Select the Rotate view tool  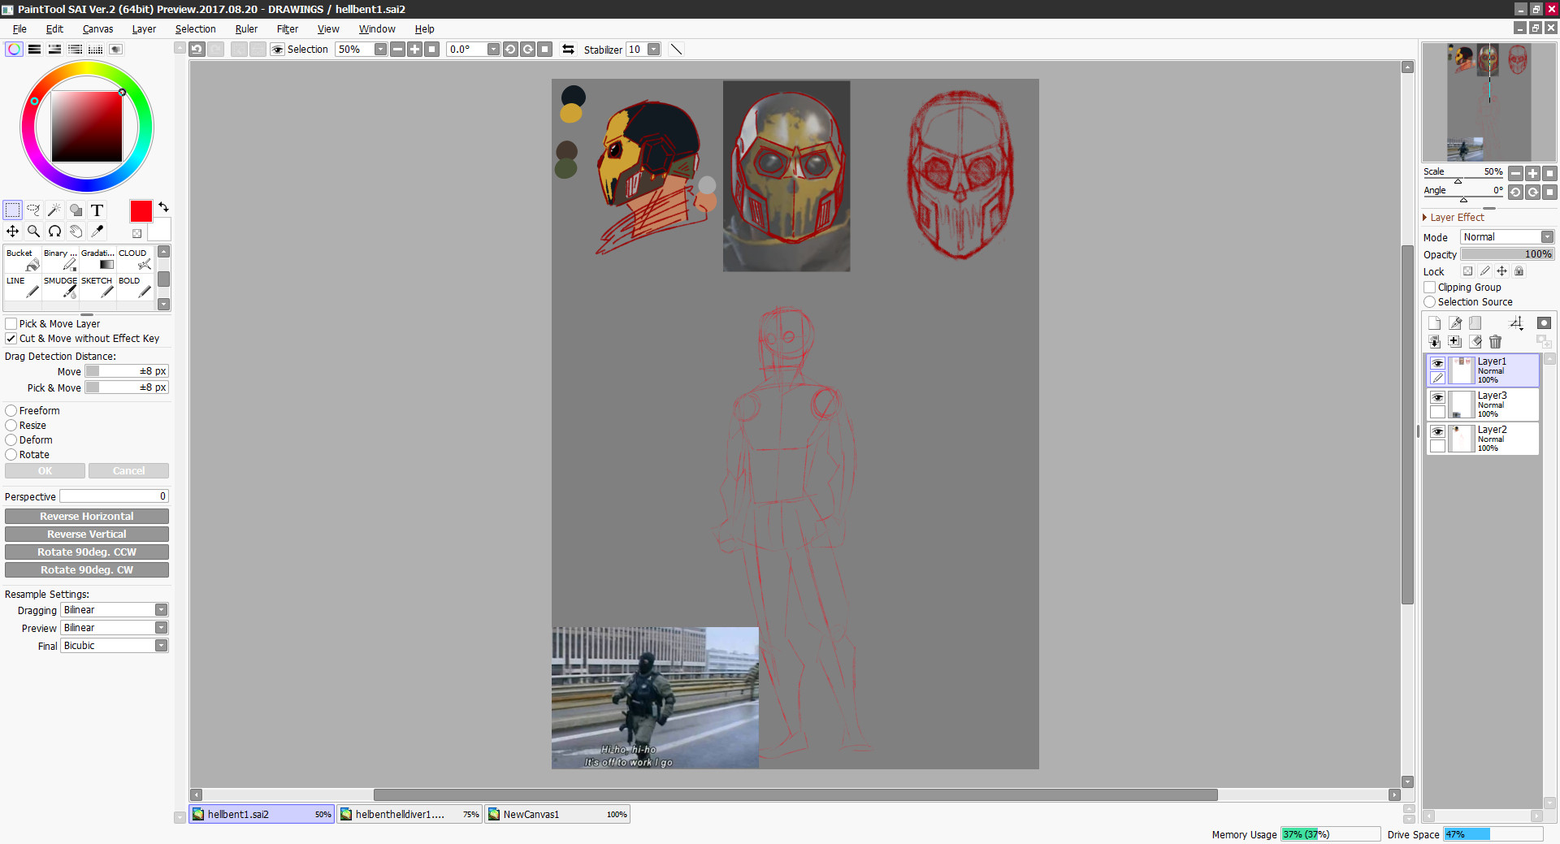pyautogui.click(x=54, y=232)
